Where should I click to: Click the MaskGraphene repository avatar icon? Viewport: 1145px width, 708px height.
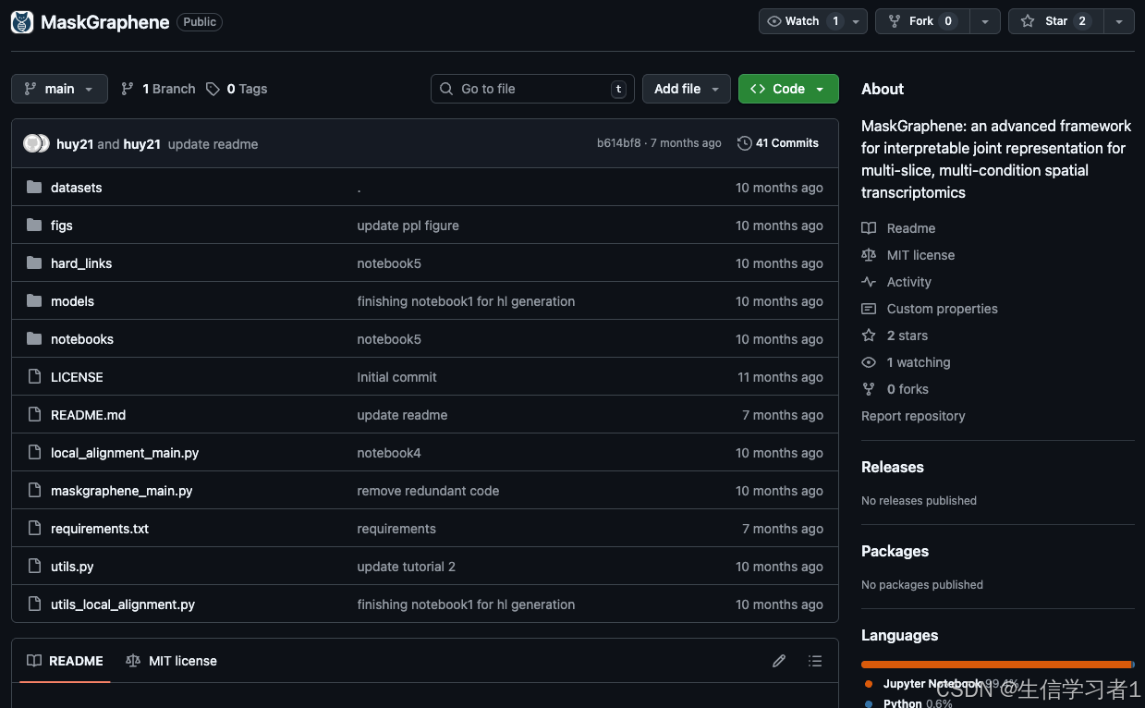point(22,22)
